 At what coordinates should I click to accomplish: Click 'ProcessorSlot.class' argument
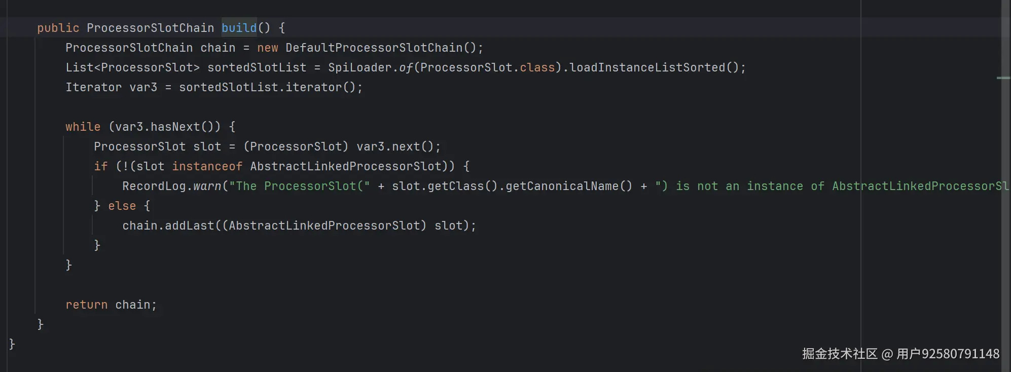(x=488, y=67)
